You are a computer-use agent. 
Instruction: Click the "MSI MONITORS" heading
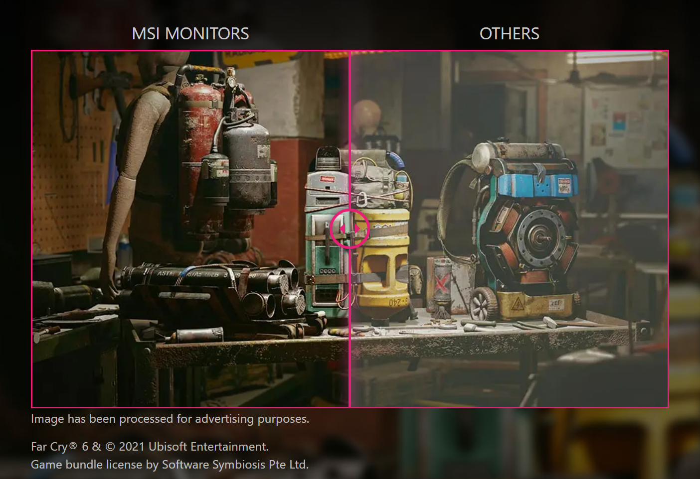190,33
